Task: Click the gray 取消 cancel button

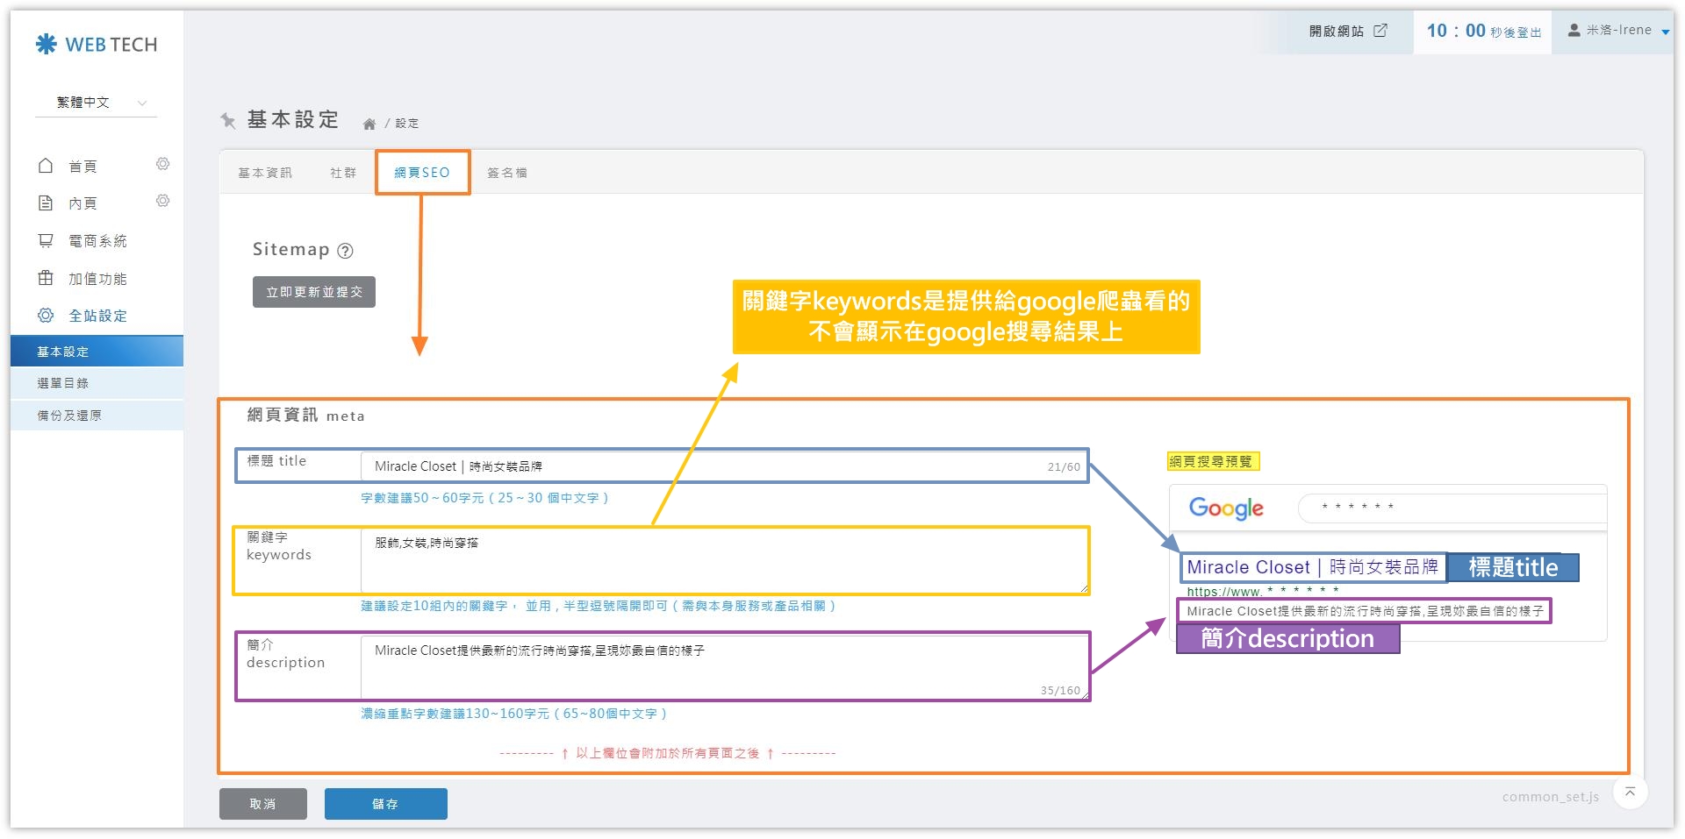Action: [262, 804]
